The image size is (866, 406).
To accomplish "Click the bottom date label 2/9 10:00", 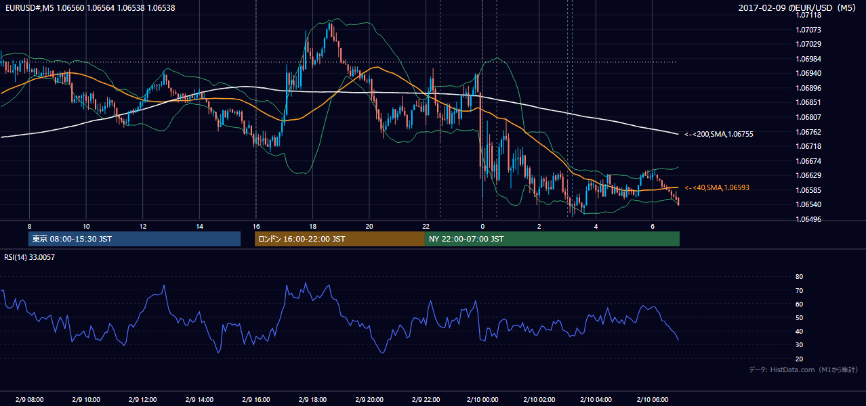I will tap(86, 400).
